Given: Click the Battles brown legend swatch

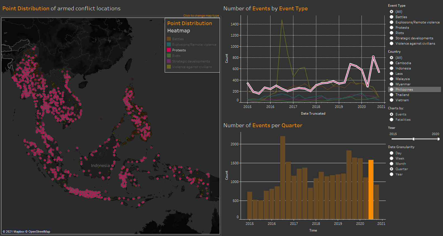Looking at the screenshot, I should (169, 39).
